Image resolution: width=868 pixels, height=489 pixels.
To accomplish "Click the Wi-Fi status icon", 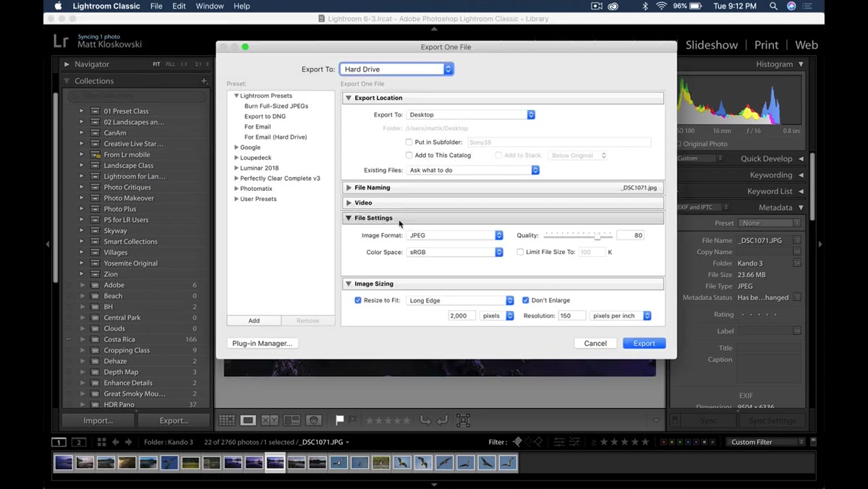I will 661,6.
